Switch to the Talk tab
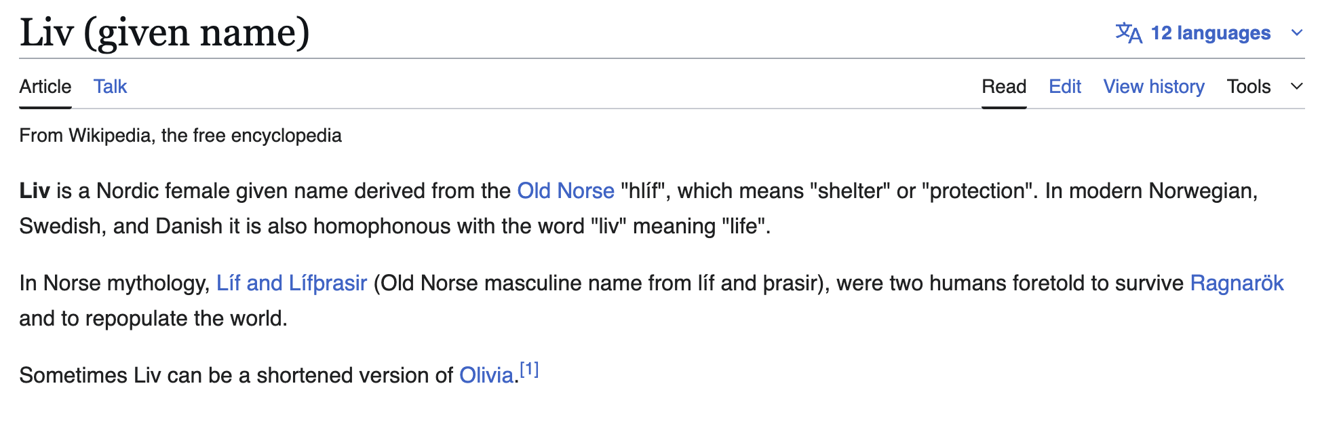This screenshot has height=426, width=1320. click(111, 87)
